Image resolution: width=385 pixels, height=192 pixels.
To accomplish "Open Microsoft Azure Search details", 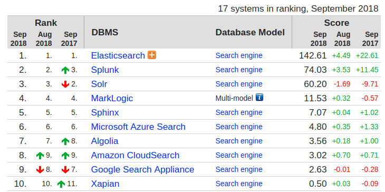I will (138, 127).
